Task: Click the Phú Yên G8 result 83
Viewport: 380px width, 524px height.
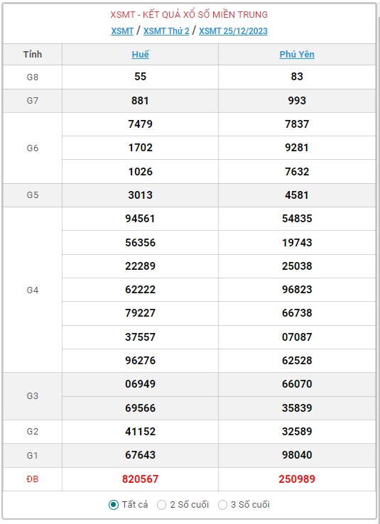Action: click(x=297, y=77)
